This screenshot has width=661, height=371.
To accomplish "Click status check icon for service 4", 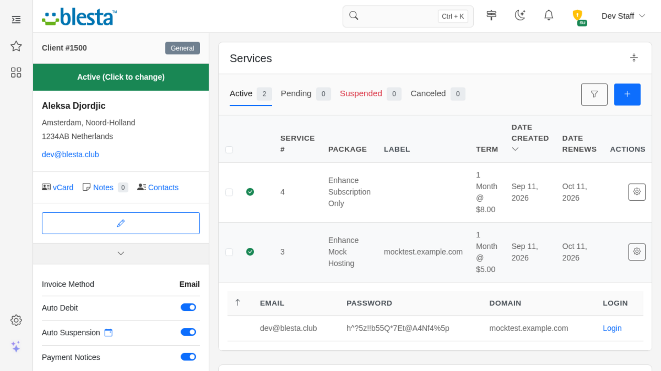I will tap(250, 192).
